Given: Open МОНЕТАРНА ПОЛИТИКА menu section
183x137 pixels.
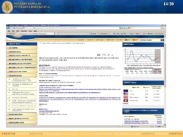Looking at the screenshot, I should point(22,60).
